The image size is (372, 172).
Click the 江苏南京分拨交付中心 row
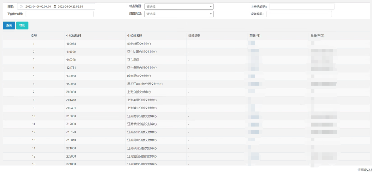(x=186, y=116)
